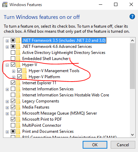This screenshot has width=138, height=152.
Task: Toggle Print and Document Services checkbox
Action: tap(13, 131)
